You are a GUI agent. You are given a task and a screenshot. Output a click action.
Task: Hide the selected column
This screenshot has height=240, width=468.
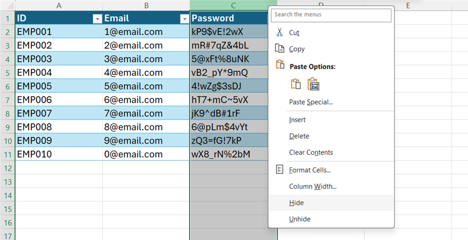coord(331,203)
